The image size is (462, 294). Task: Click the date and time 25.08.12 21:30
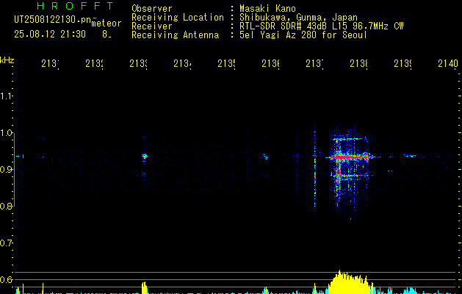tap(50, 35)
